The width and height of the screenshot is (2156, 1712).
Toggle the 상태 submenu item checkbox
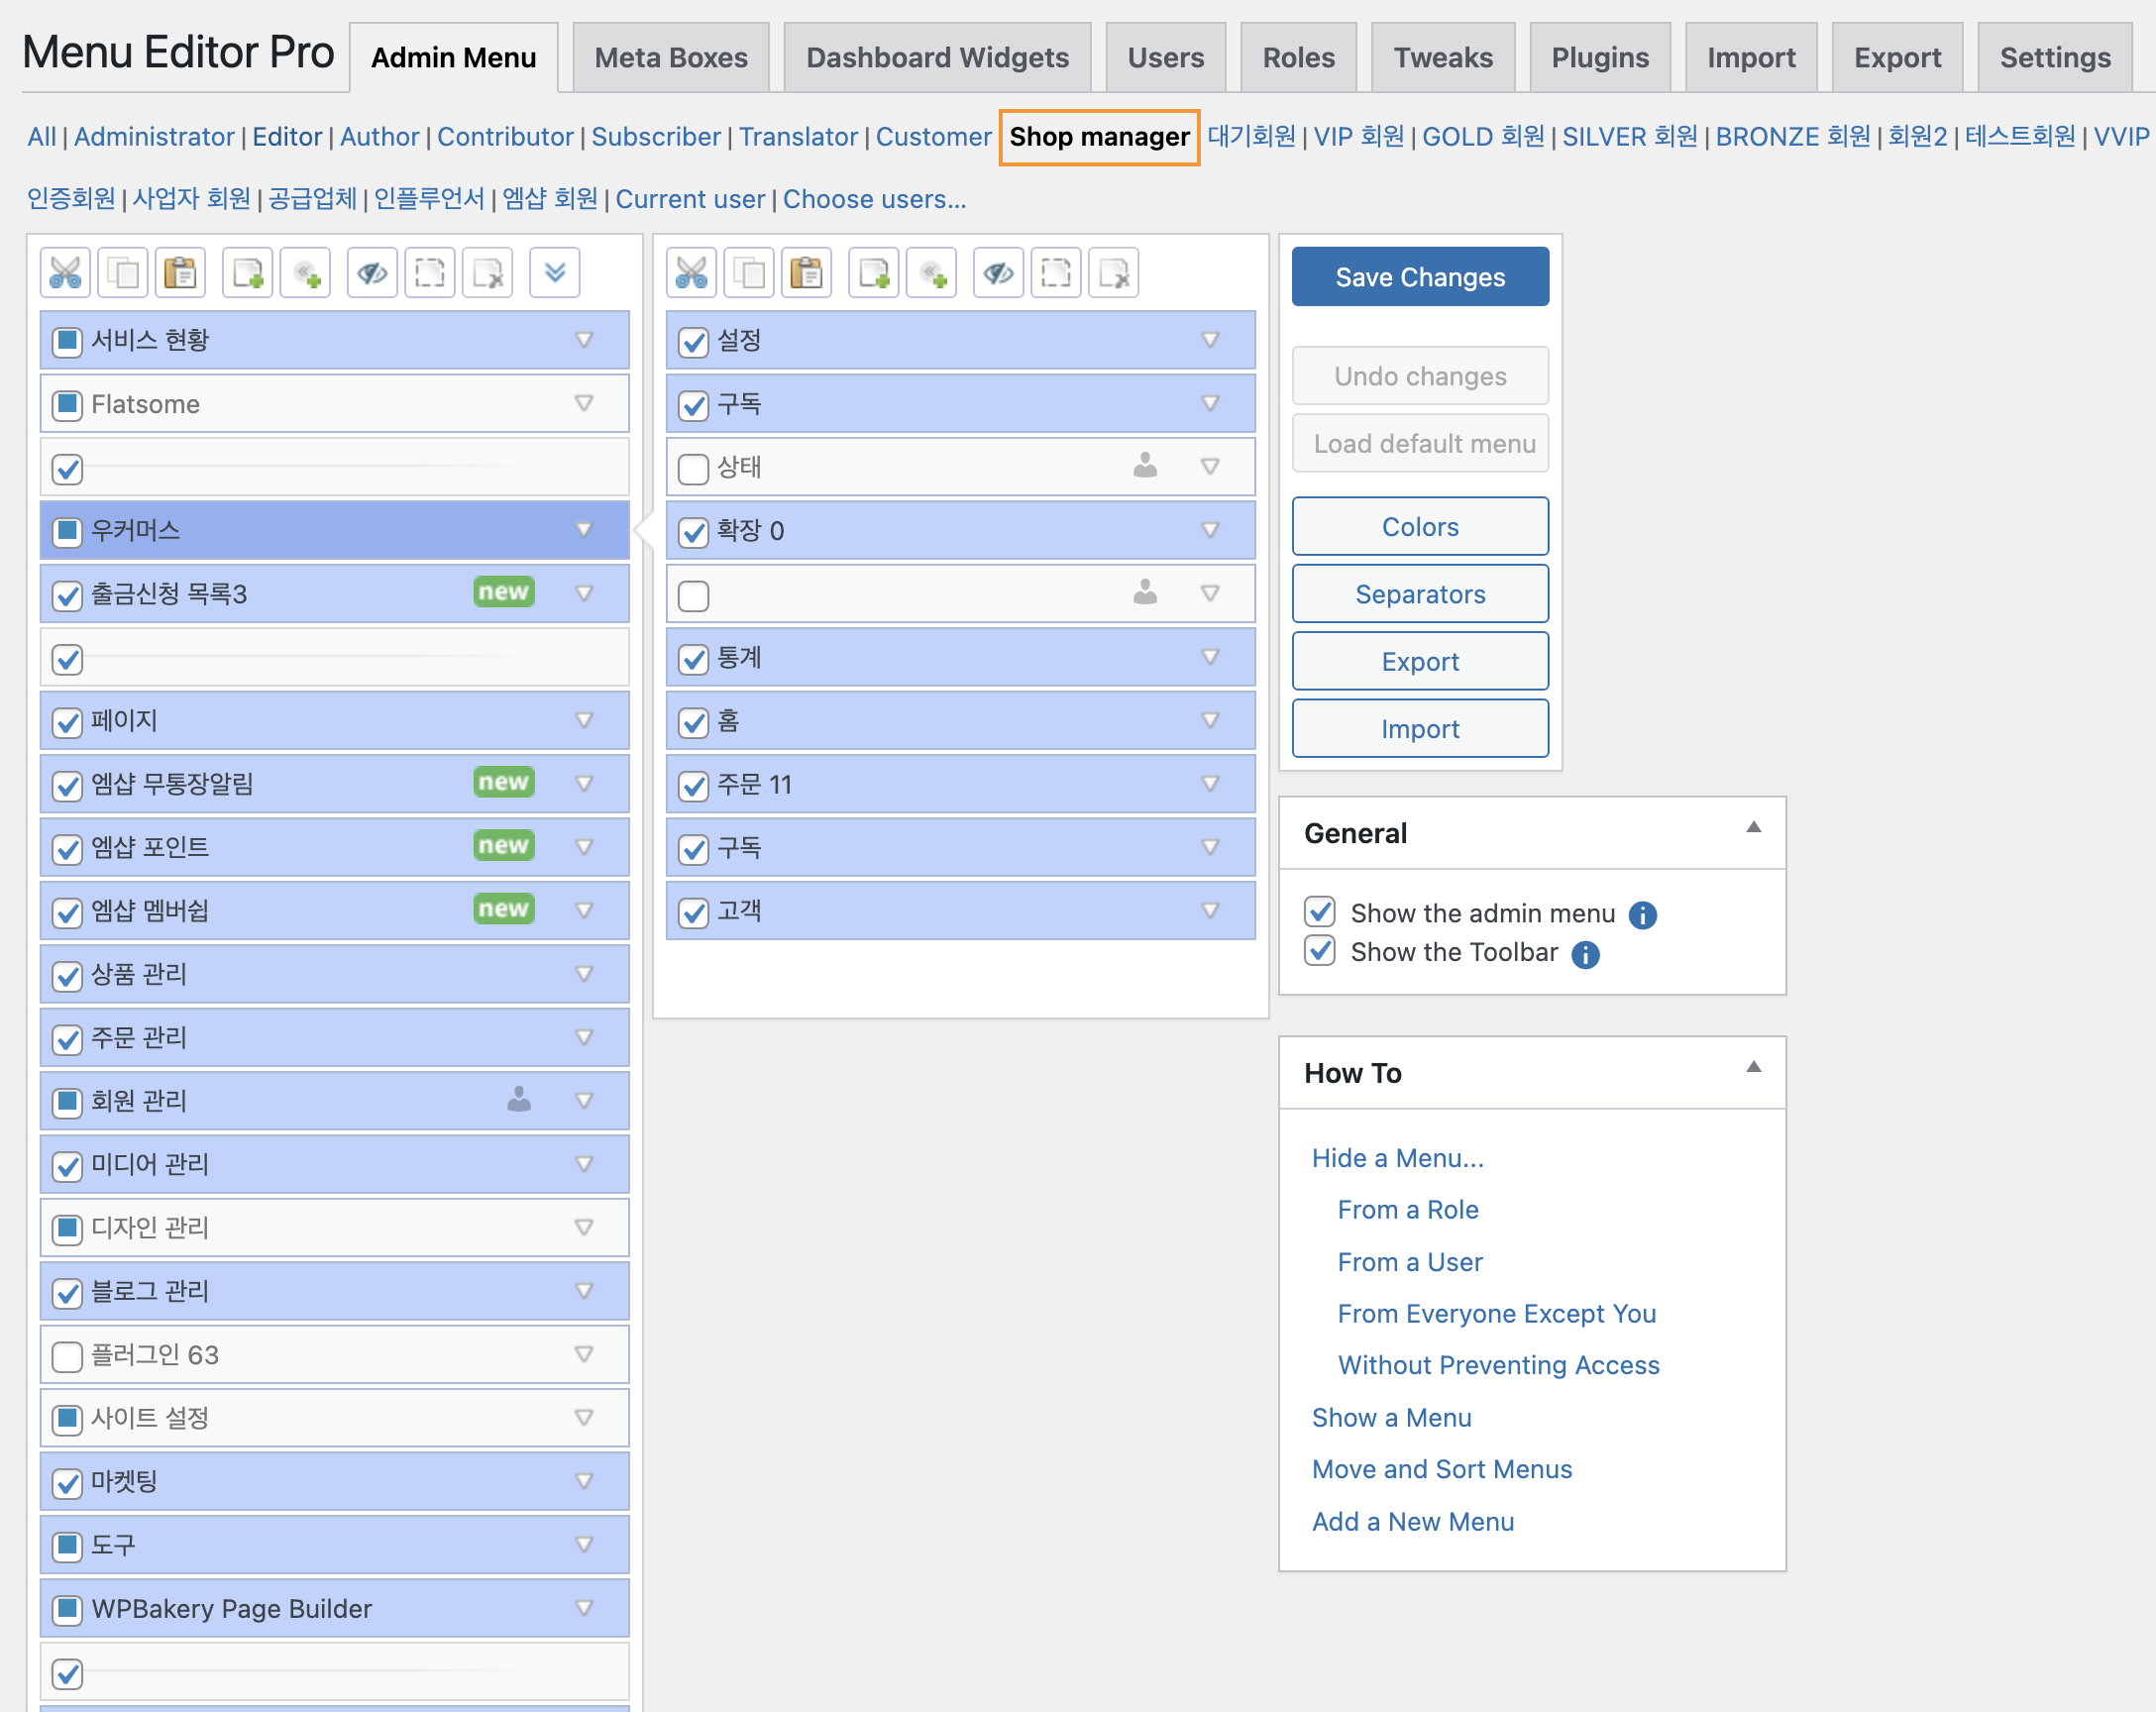(693, 468)
